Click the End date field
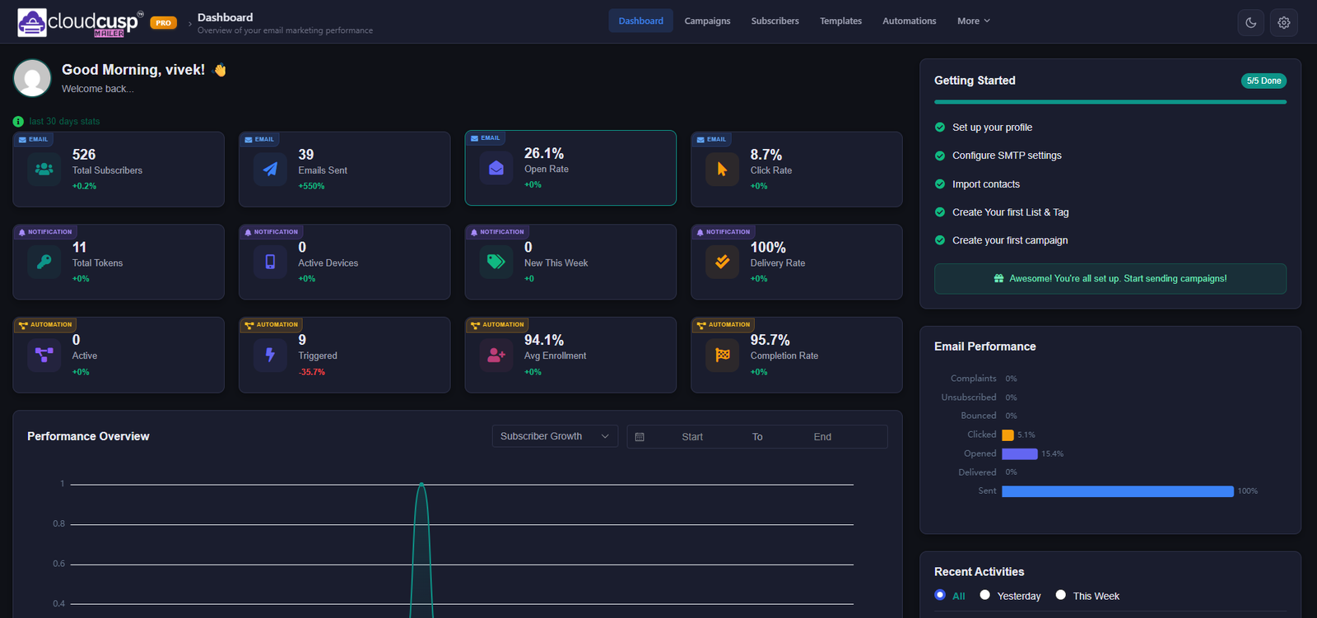 pos(822,437)
